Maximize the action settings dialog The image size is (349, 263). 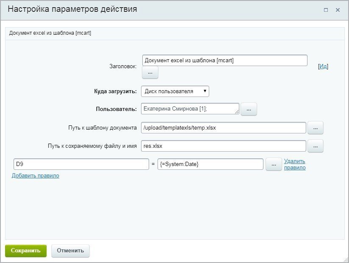326,10
